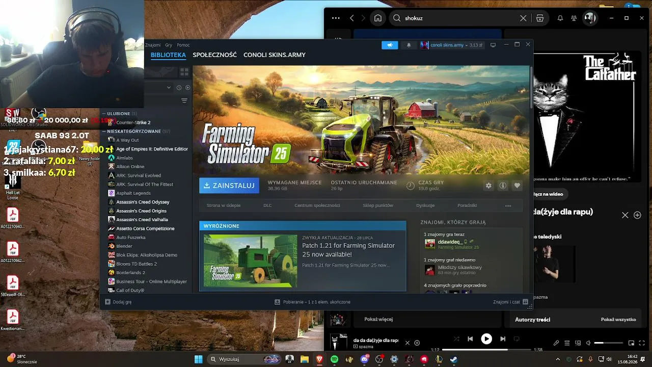Image resolution: width=652 pixels, height=367 pixels.
Task: Open Spotify miniplayer icon
Action: click(631, 343)
